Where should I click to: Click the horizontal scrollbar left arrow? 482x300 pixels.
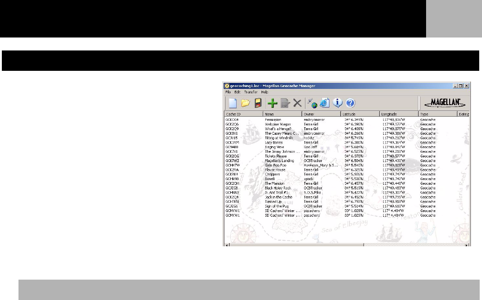227,245
